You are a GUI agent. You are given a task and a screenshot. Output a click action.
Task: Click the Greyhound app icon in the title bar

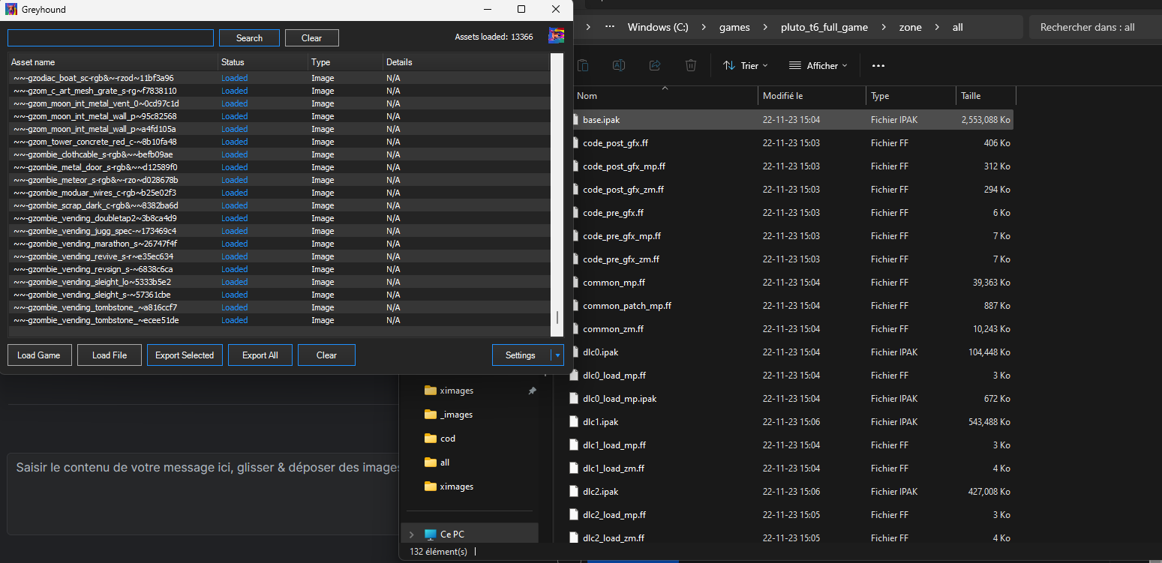[11, 9]
